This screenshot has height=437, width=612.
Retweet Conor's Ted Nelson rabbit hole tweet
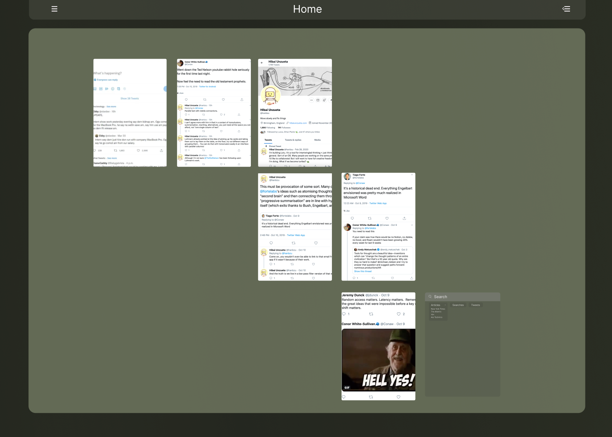coord(205,100)
